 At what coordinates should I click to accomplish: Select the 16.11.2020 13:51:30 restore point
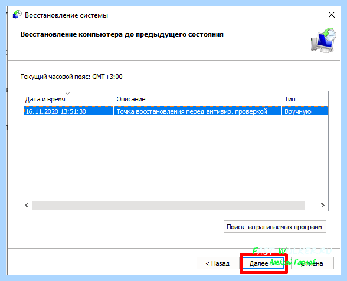tap(175, 111)
